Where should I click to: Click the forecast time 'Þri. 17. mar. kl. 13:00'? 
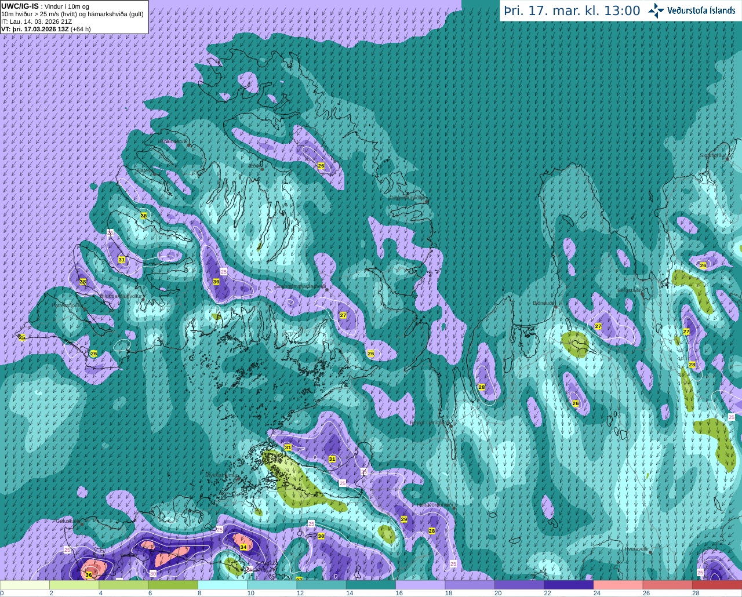click(x=572, y=10)
